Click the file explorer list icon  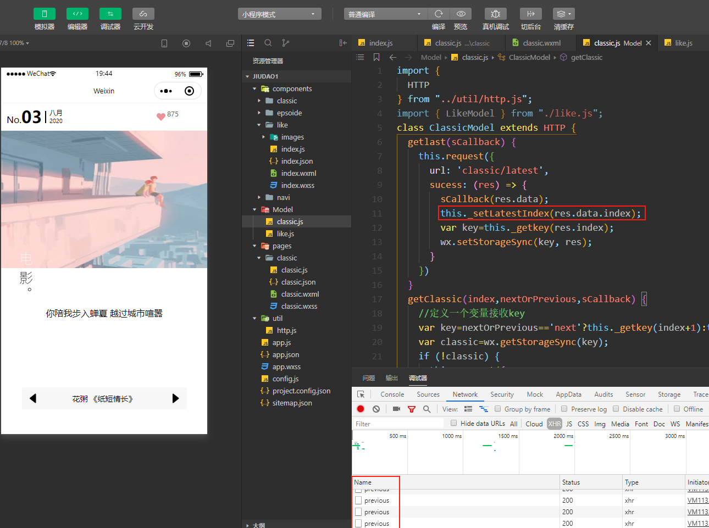[x=251, y=43]
